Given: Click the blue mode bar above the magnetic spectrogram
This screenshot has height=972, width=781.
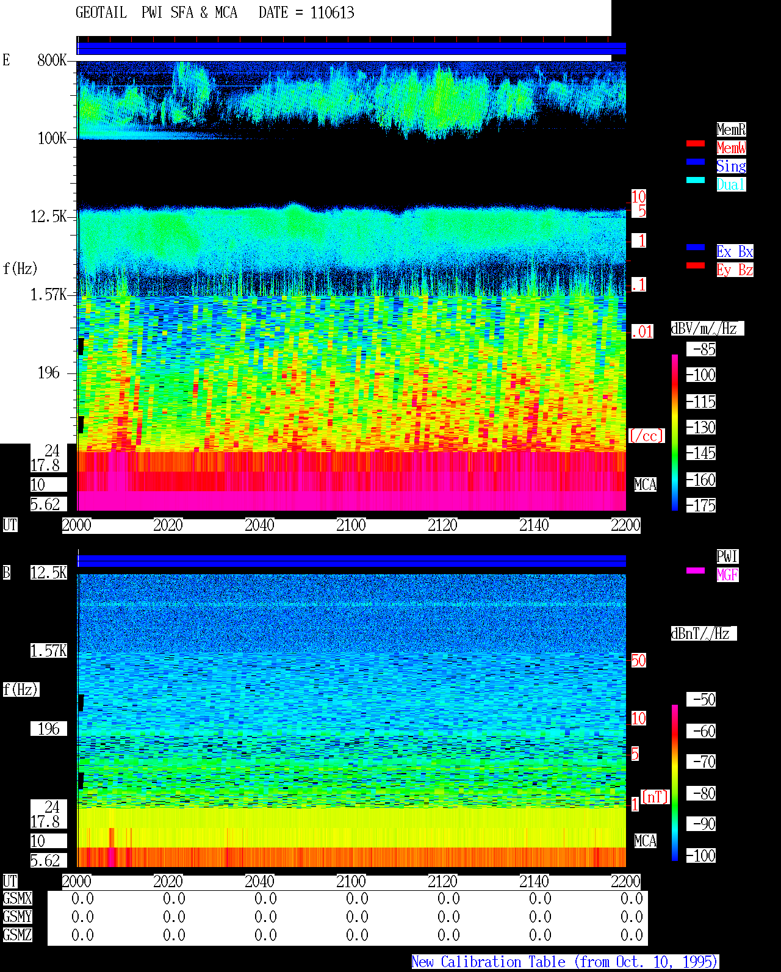Looking at the screenshot, I should tap(351, 561).
